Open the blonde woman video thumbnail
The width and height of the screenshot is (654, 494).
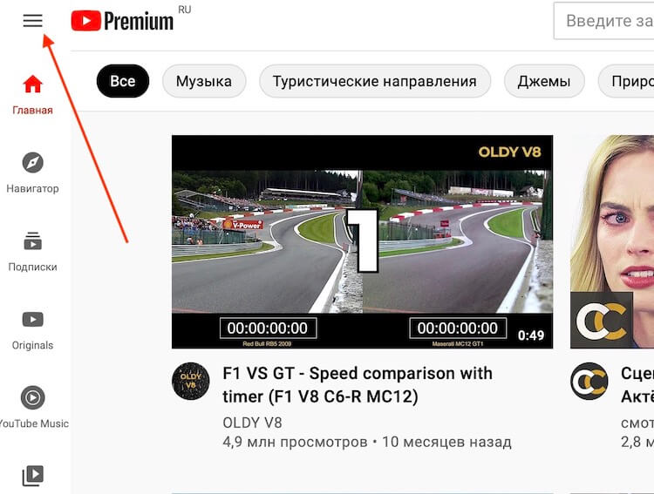612,242
